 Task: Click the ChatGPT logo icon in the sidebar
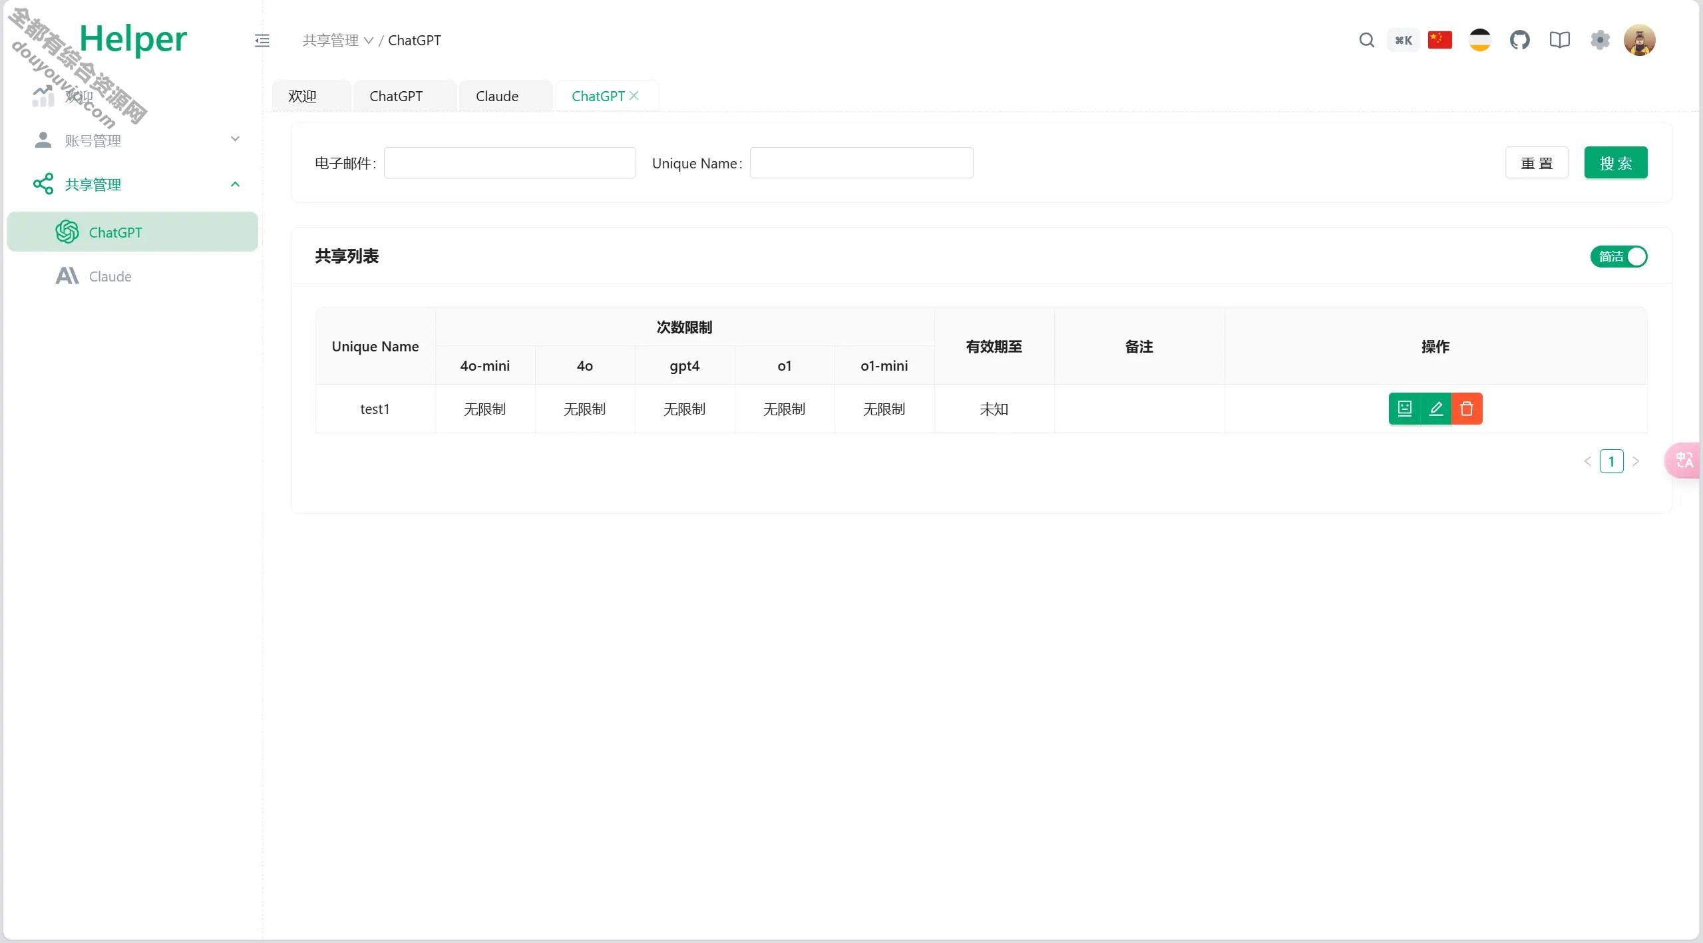(x=67, y=232)
